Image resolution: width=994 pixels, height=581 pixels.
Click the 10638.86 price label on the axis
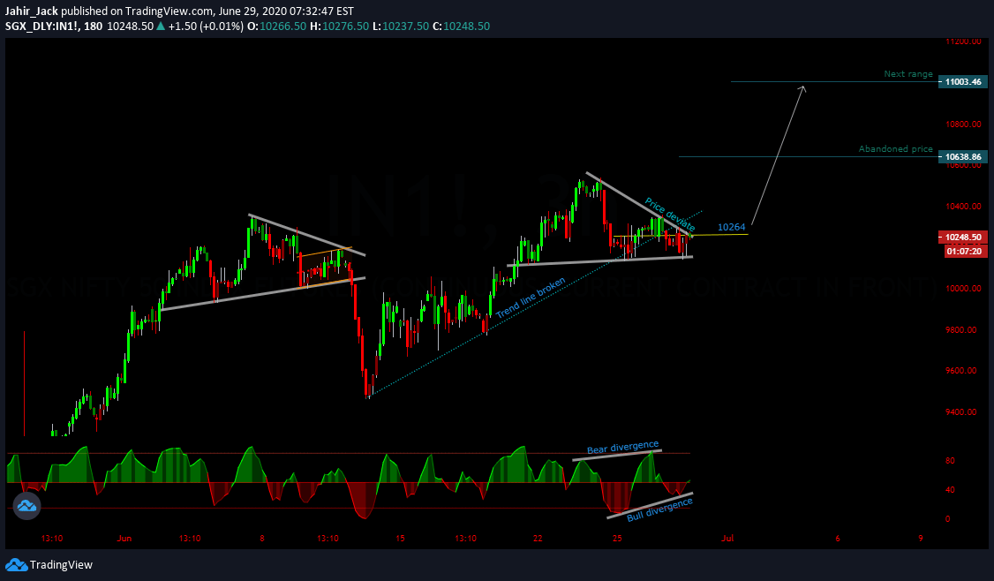pos(962,156)
